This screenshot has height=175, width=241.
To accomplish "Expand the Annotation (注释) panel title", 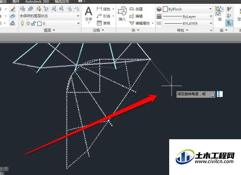I will point(98,30).
